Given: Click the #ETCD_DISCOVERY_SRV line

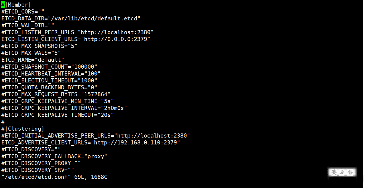Looking at the screenshot, I should click(38, 170).
